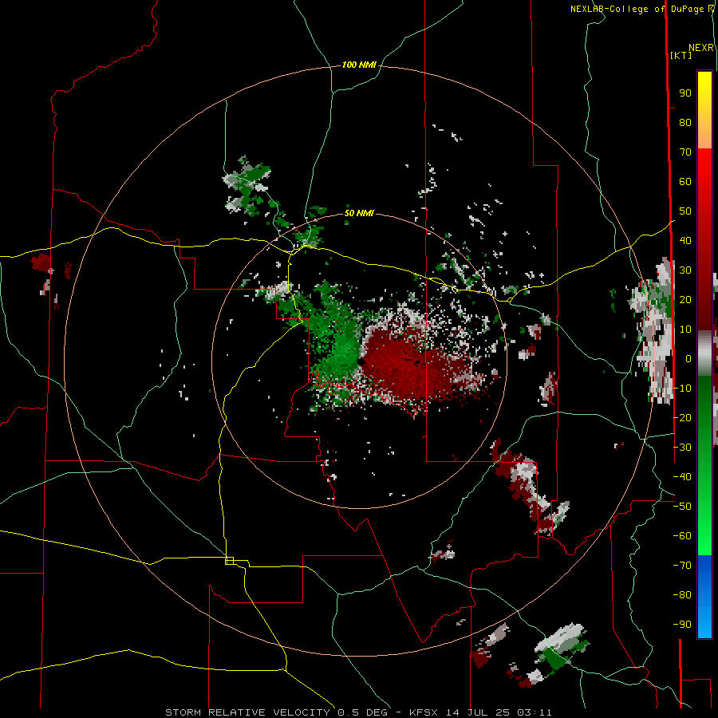Click the 0.5 DEG elevation text
This screenshot has height=718, width=718.
(363, 712)
